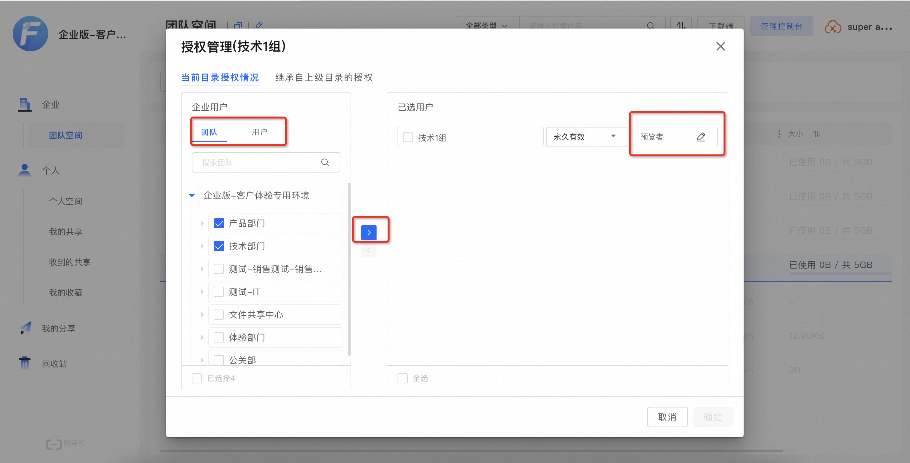The width and height of the screenshot is (910, 463).
Task: Collapse the 企业版-客户体验专用环境 root node
Action: pyautogui.click(x=192, y=195)
